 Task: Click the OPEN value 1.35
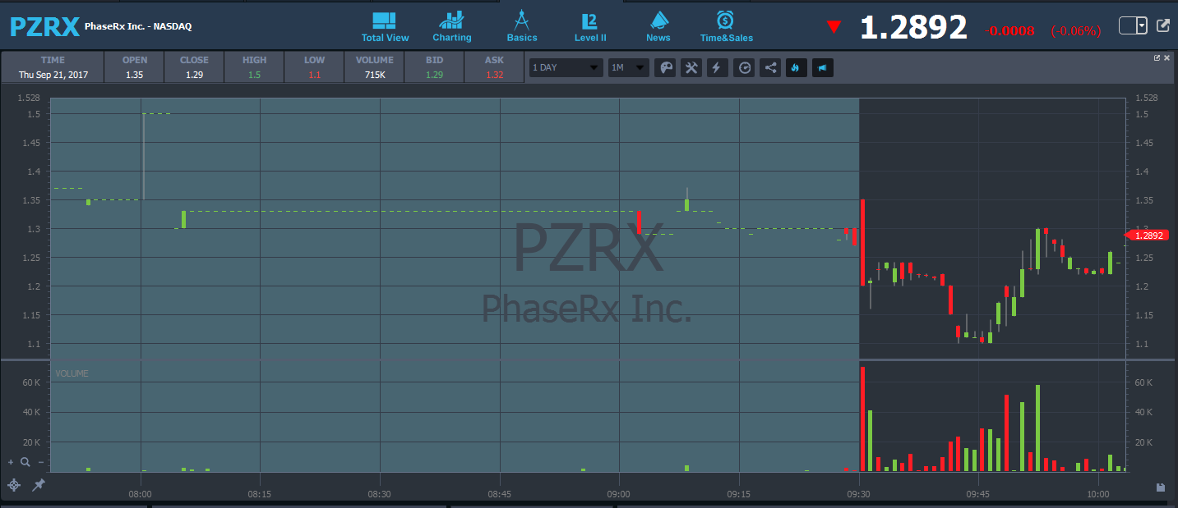pos(135,75)
